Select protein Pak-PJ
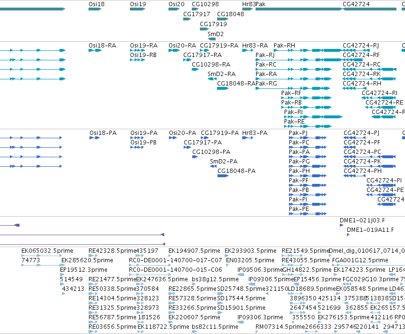 click(x=307, y=138)
